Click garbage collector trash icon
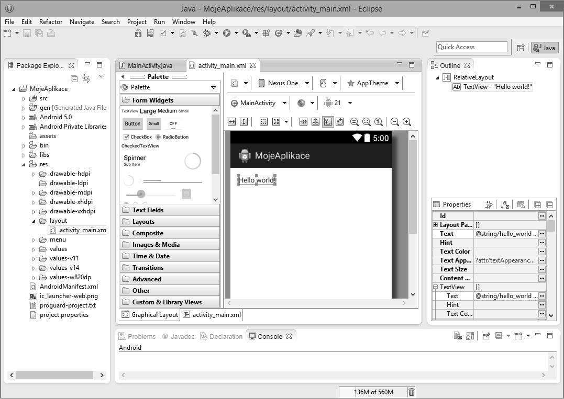This screenshot has width=564, height=399. pos(412,392)
